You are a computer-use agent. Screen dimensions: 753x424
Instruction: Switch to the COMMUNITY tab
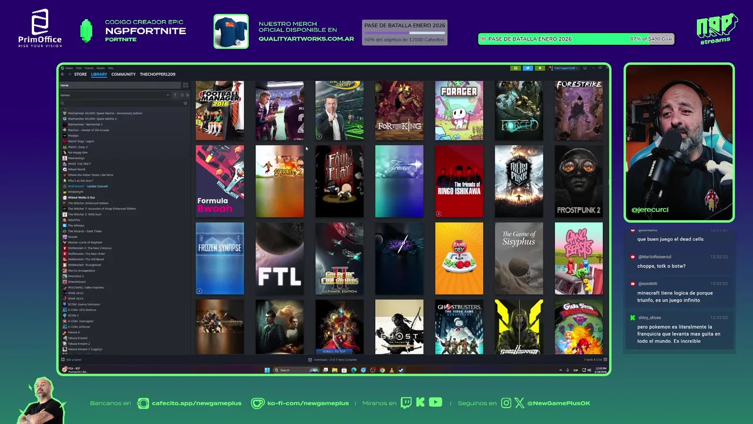click(124, 74)
